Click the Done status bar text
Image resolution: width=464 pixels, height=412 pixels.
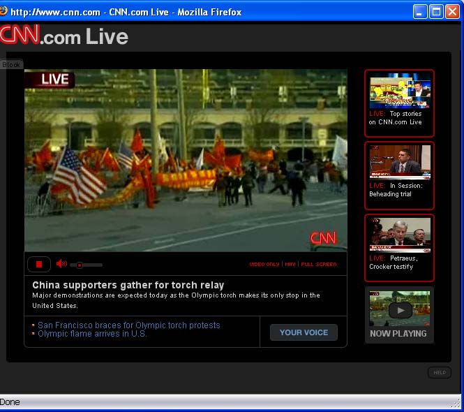click(10, 402)
